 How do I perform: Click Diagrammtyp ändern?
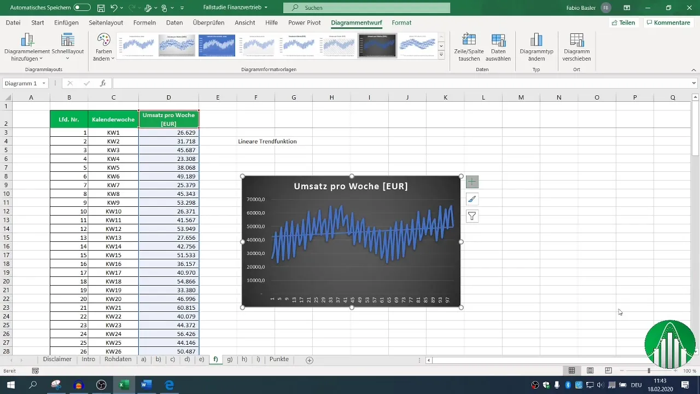pyautogui.click(x=536, y=47)
